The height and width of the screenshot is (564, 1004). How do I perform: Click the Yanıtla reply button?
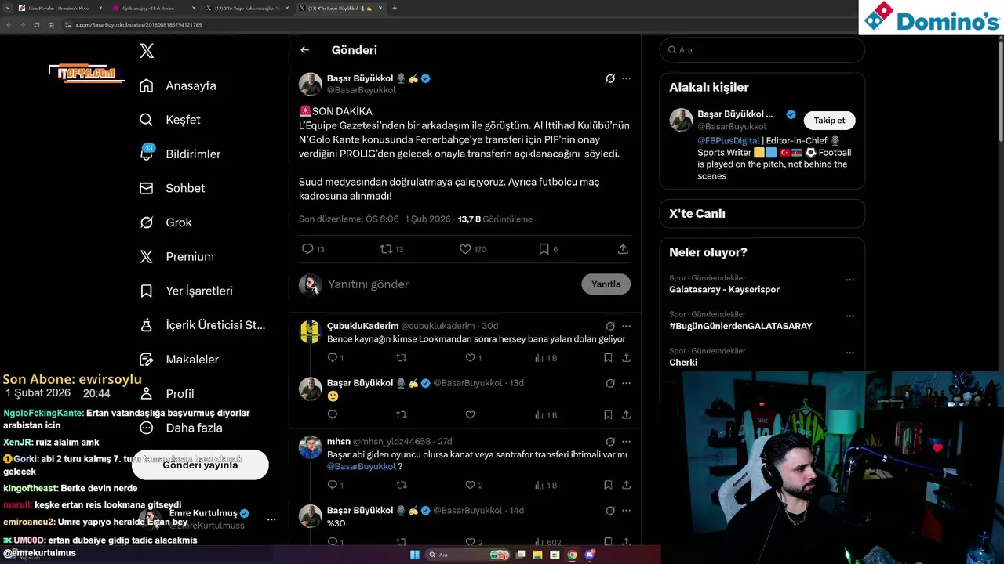tap(606, 284)
